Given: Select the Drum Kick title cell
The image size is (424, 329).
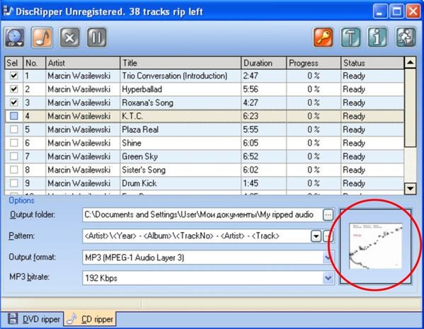Looking at the screenshot, I should point(181,183).
